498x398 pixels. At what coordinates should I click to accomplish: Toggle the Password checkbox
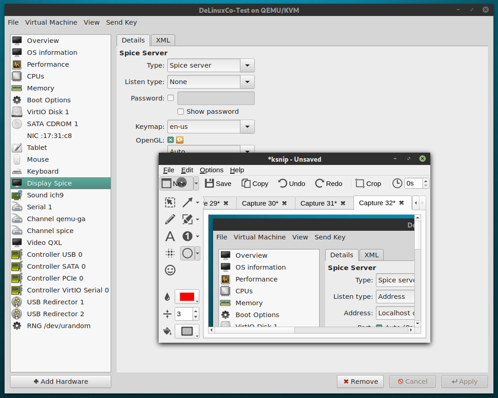(171, 98)
